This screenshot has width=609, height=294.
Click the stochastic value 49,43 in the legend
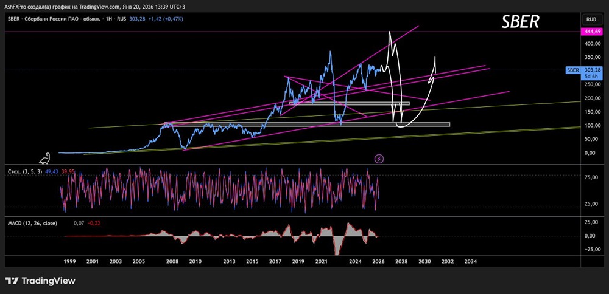click(x=52, y=171)
